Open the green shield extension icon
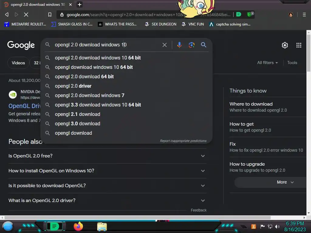Viewport: 311px width, 233px height. [250, 14]
